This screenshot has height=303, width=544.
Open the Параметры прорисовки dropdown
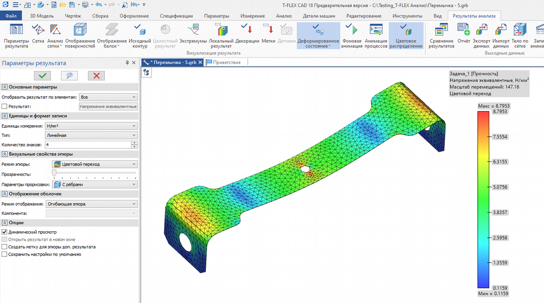95,185
